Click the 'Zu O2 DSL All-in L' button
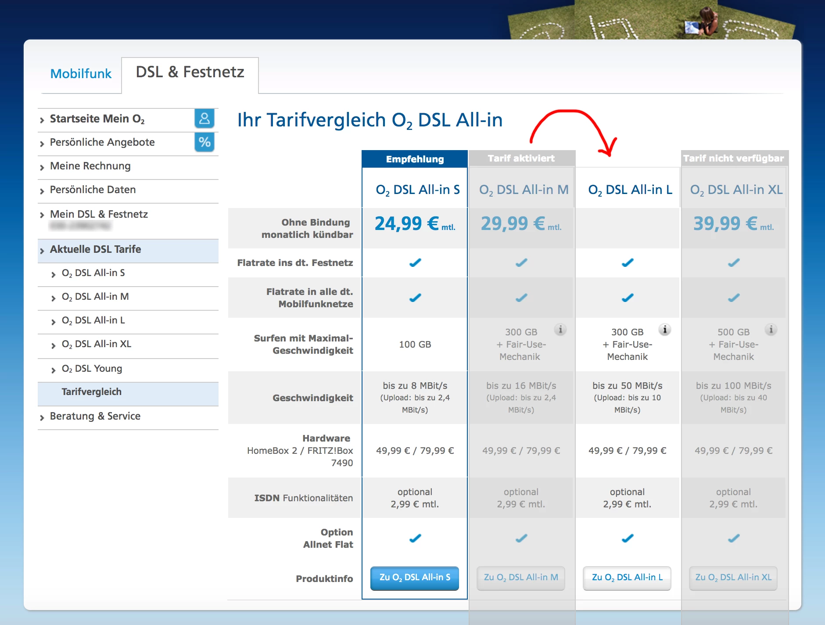 627,578
